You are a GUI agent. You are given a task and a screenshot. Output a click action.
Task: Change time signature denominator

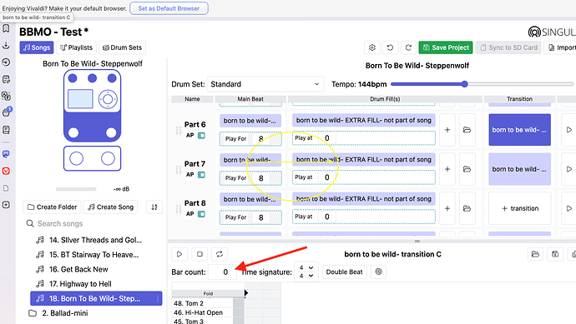tap(306, 276)
